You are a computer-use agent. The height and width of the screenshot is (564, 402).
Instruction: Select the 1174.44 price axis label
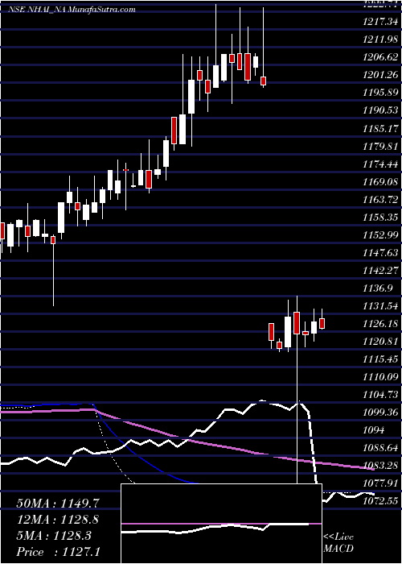[379, 164]
